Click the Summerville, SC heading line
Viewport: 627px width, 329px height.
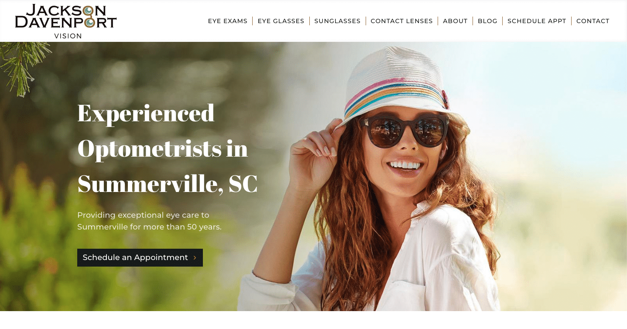click(168, 184)
